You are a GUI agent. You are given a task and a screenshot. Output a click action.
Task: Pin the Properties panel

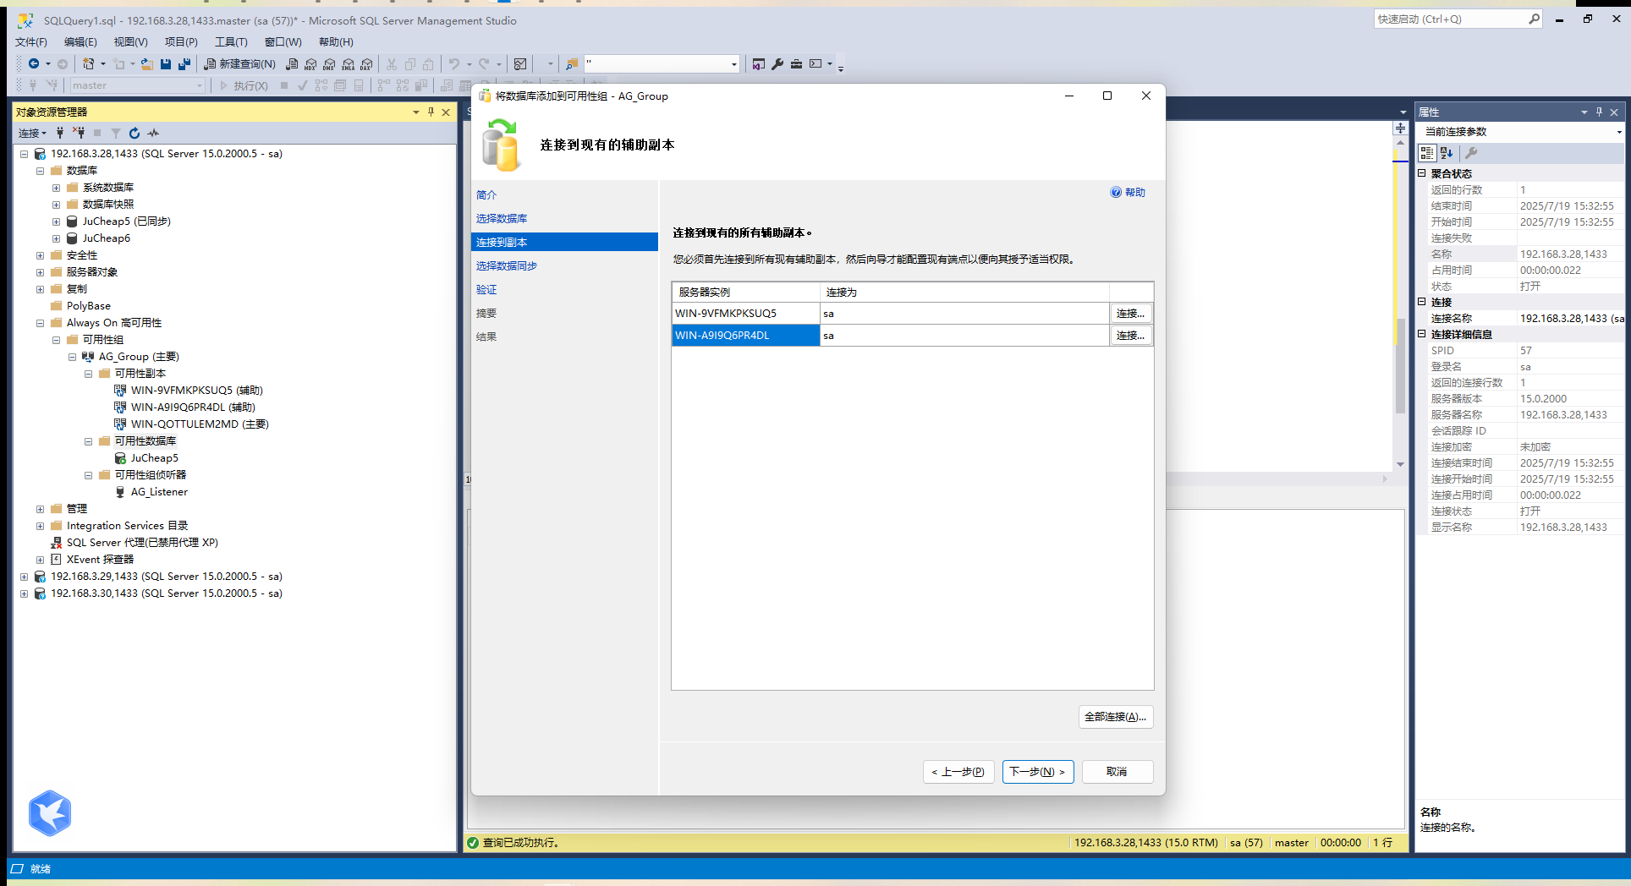point(1599,112)
